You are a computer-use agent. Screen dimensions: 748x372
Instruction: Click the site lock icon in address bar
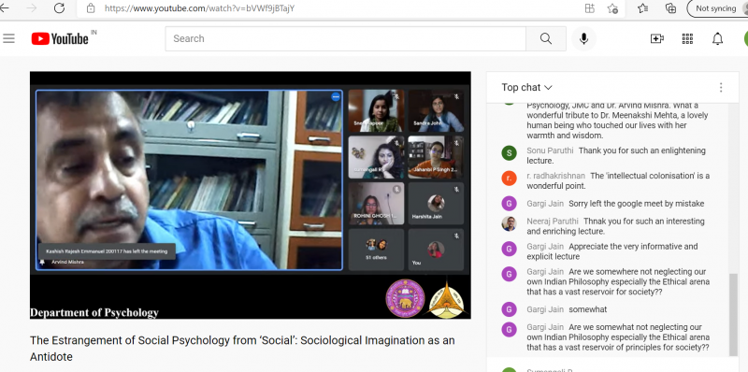(91, 8)
